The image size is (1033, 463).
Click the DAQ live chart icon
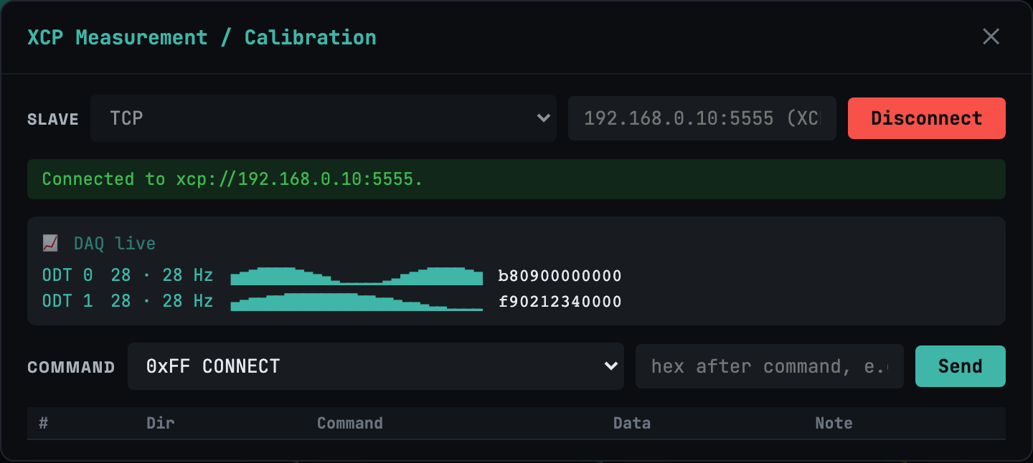click(50, 243)
